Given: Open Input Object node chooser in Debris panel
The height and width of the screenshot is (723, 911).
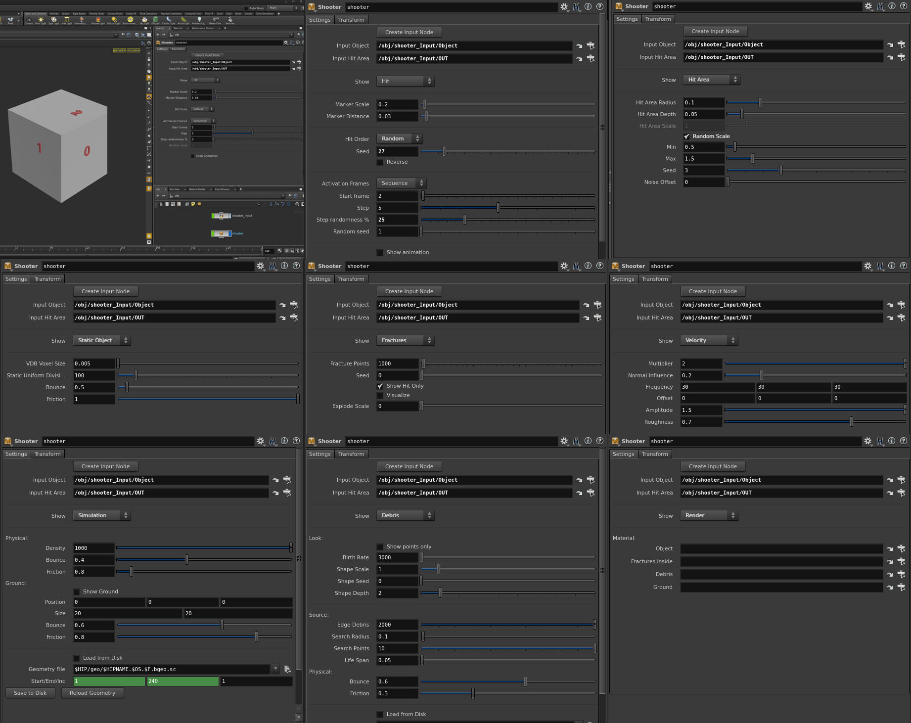Looking at the screenshot, I should pos(591,480).
